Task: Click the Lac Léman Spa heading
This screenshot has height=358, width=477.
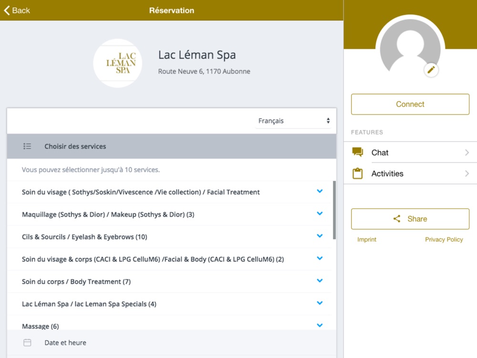Action: pos(197,55)
